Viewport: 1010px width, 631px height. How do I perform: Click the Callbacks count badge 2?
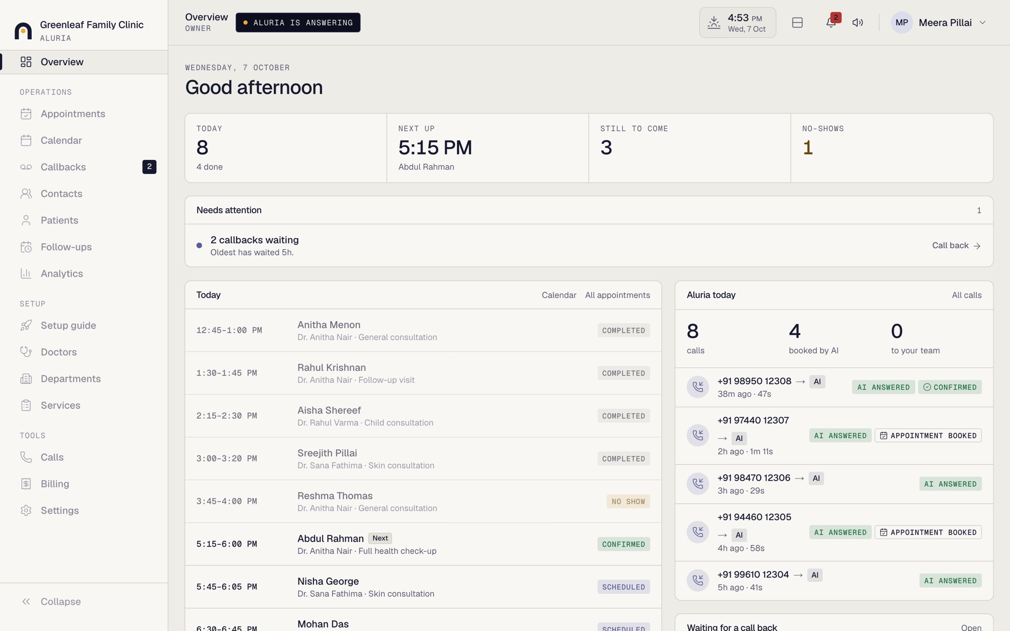149,167
